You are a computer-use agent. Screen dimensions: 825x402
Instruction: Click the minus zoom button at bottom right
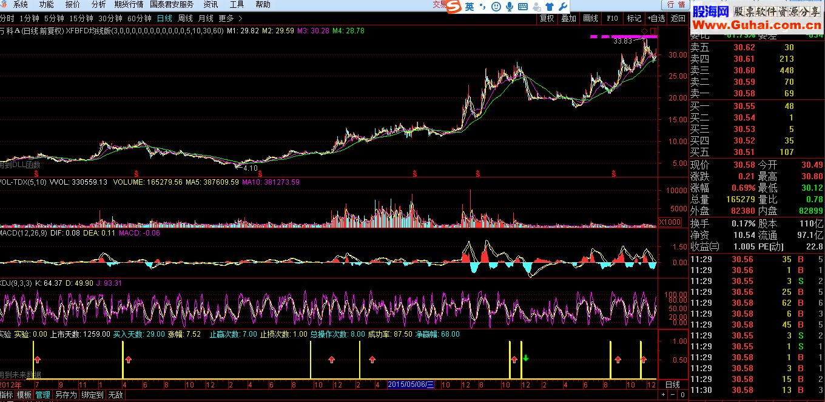(673, 395)
